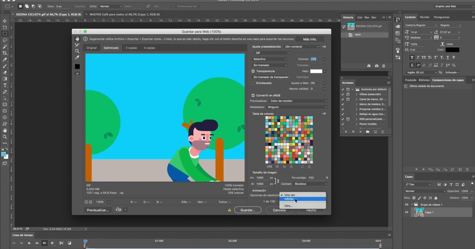Select the Slice Select tool in the dialog
475x249 pixels.
(77, 45)
